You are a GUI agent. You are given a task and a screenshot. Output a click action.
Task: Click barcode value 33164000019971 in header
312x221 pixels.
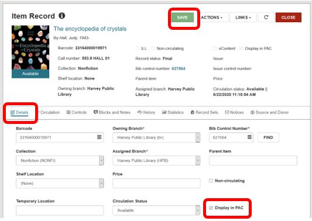(x=91, y=48)
